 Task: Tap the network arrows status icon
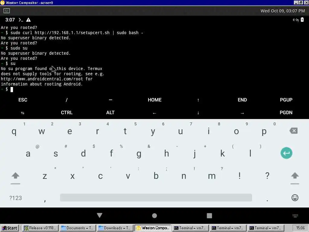295,20
